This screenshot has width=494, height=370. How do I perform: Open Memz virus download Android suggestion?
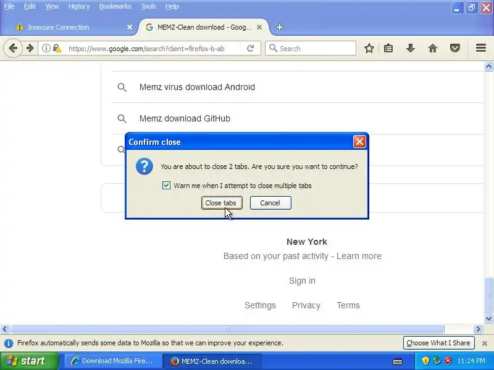click(197, 87)
